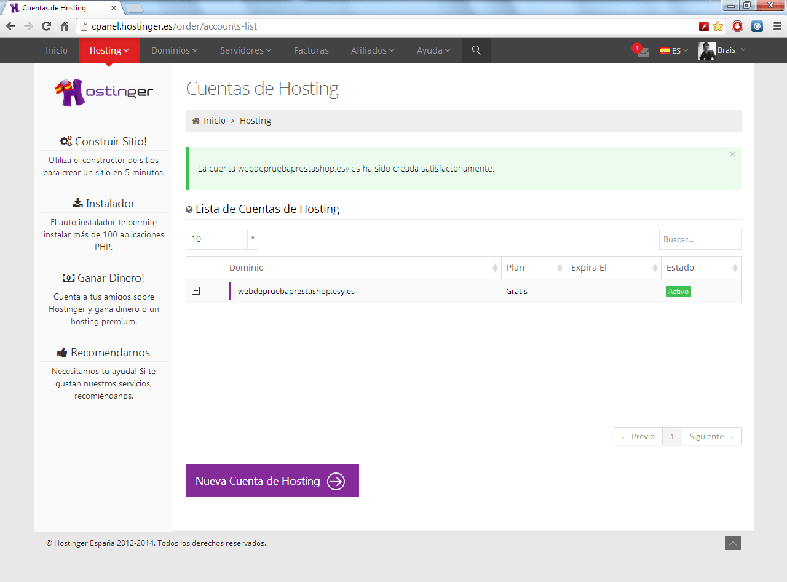Open the ES language selector
The height and width of the screenshot is (582, 787).
[x=674, y=50]
